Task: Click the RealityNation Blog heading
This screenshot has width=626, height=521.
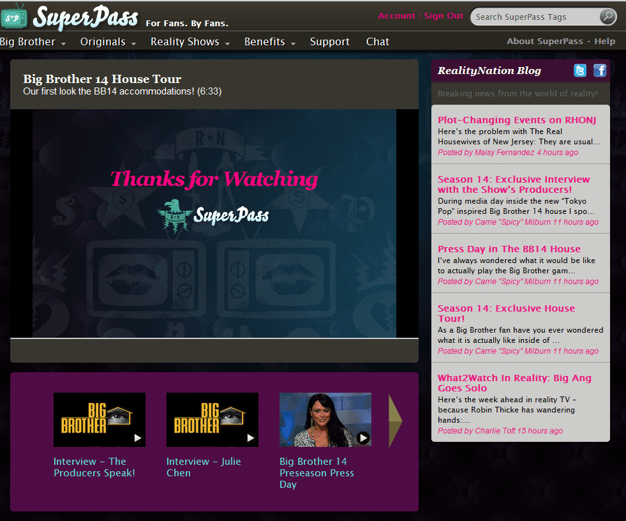Action: (x=489, y=71)
